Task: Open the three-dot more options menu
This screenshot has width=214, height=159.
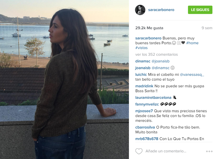Action: pyautogui.click(x=209, y=151)
